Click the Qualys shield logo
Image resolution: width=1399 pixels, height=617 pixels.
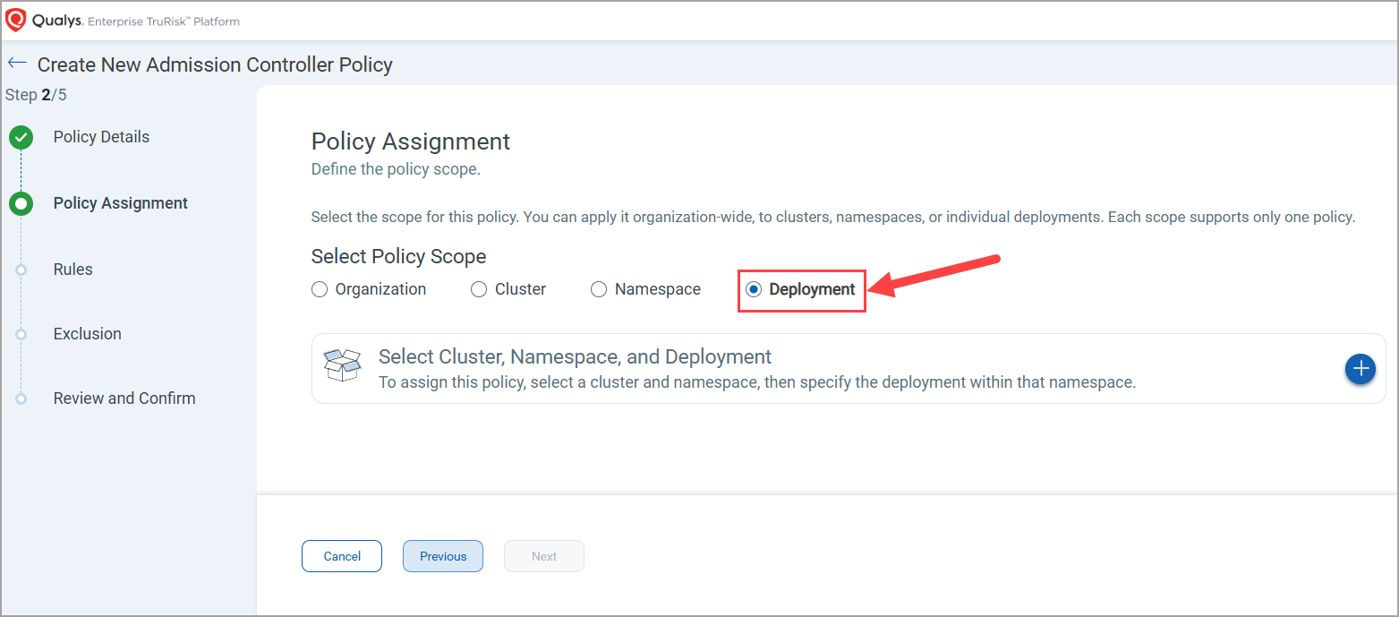tap(16, 20)
